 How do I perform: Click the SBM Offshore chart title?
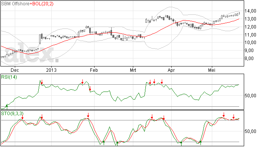(15, 4)
